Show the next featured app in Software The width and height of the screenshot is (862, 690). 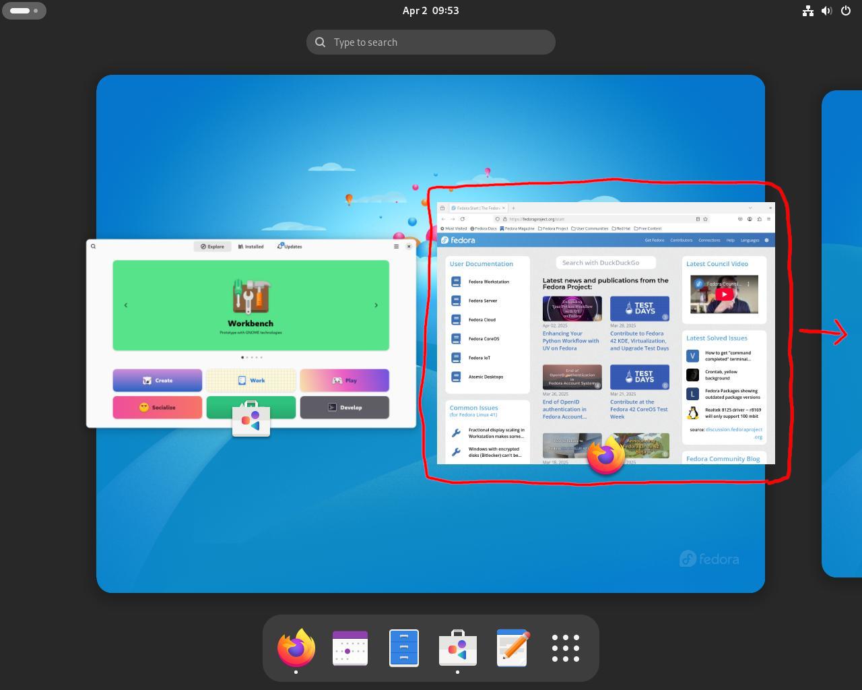pyautogui.click(x=376, y=305)
